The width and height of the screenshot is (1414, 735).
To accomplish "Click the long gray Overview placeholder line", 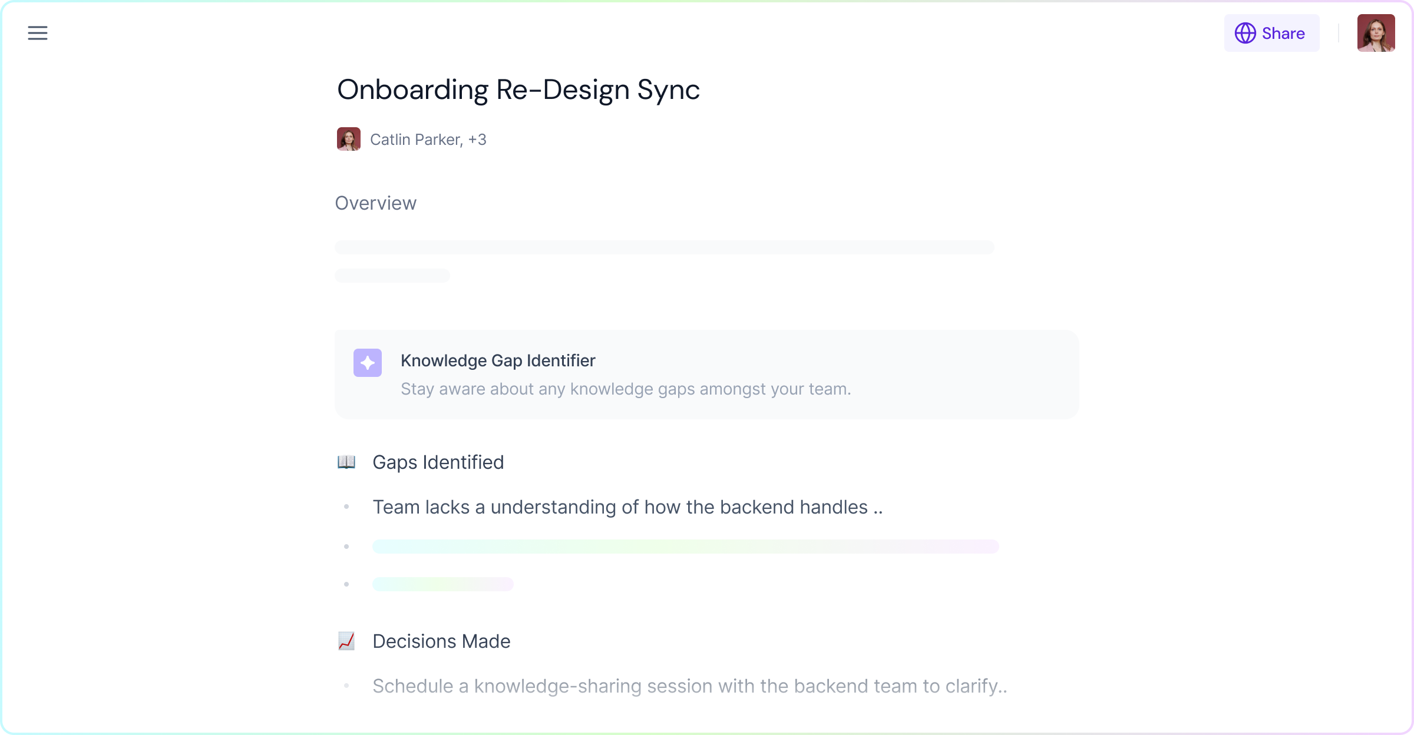I will 664,247.
